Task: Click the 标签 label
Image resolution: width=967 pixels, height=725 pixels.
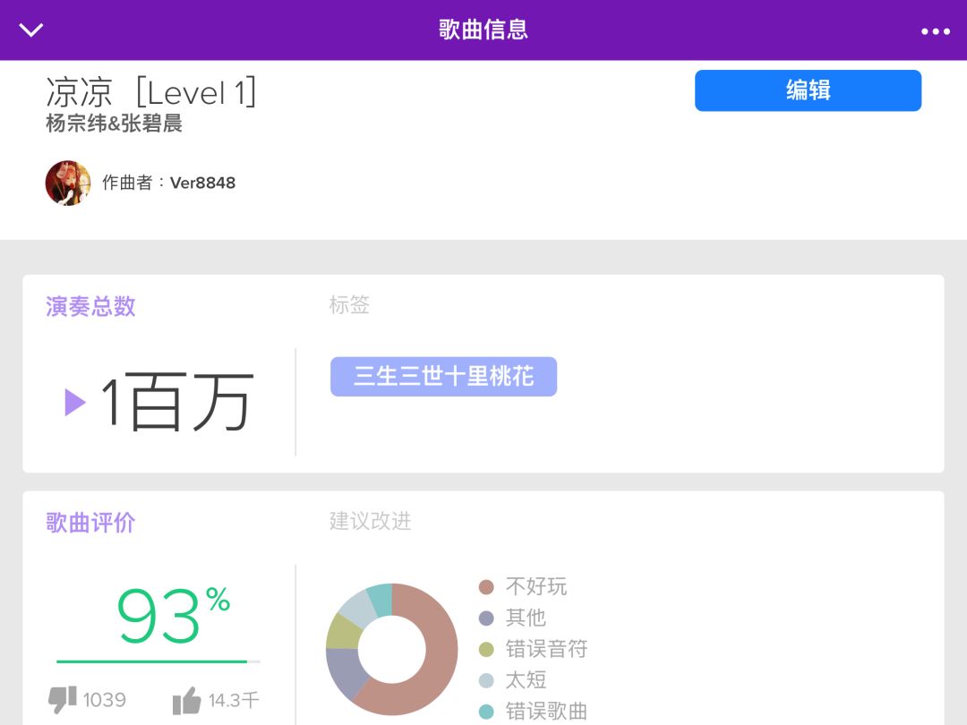Action: pos(349,304)
